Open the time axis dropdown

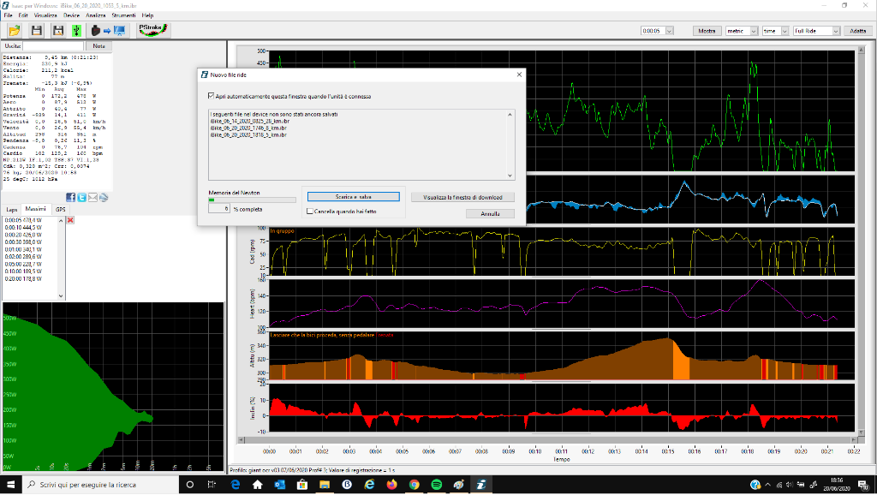[784, 31]
